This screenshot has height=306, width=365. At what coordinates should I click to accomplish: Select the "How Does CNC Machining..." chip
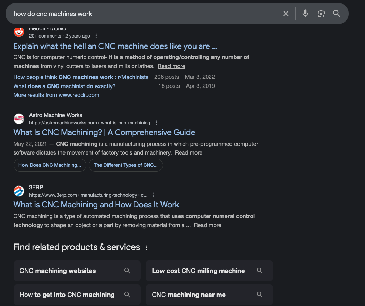click(50, 165)
